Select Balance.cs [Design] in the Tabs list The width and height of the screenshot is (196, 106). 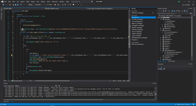137,23
